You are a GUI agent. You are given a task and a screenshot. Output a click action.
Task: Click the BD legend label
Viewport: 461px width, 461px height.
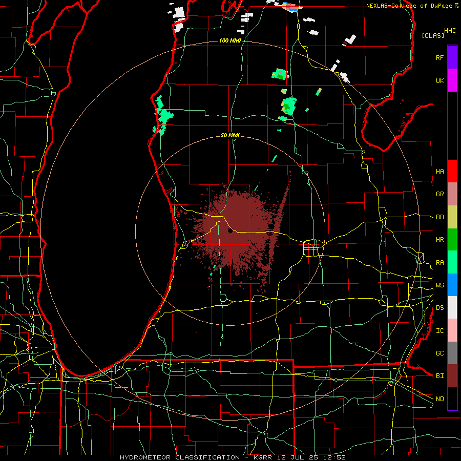439,217
